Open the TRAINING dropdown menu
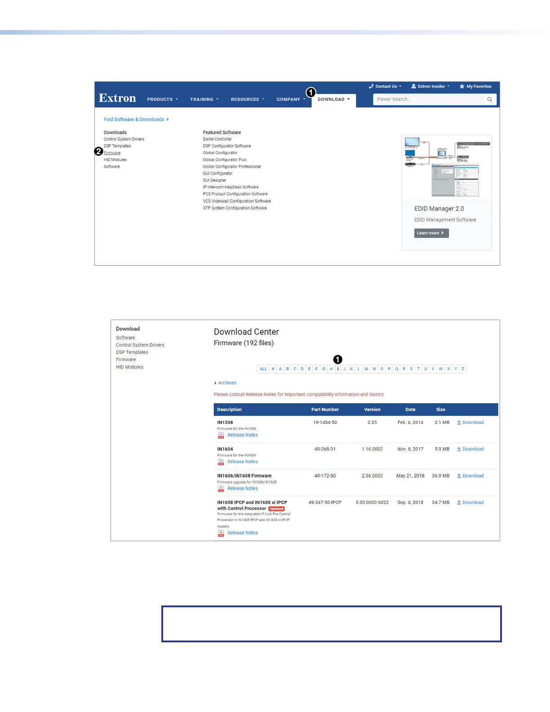 pyautogui.click(x=204, y=99)
